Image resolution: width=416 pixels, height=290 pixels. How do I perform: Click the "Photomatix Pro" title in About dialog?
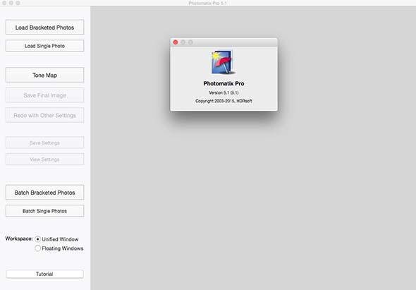pyautogui.click(x=224, y=83)
